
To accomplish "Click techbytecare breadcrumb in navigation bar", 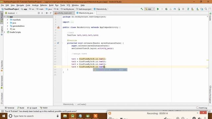I will pos(67,9).
